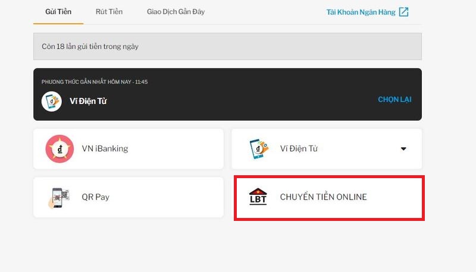Choose the QR Pay payment method
This screenshot has width=476, height=272.
pyautogui.click(x=129, y=197)
